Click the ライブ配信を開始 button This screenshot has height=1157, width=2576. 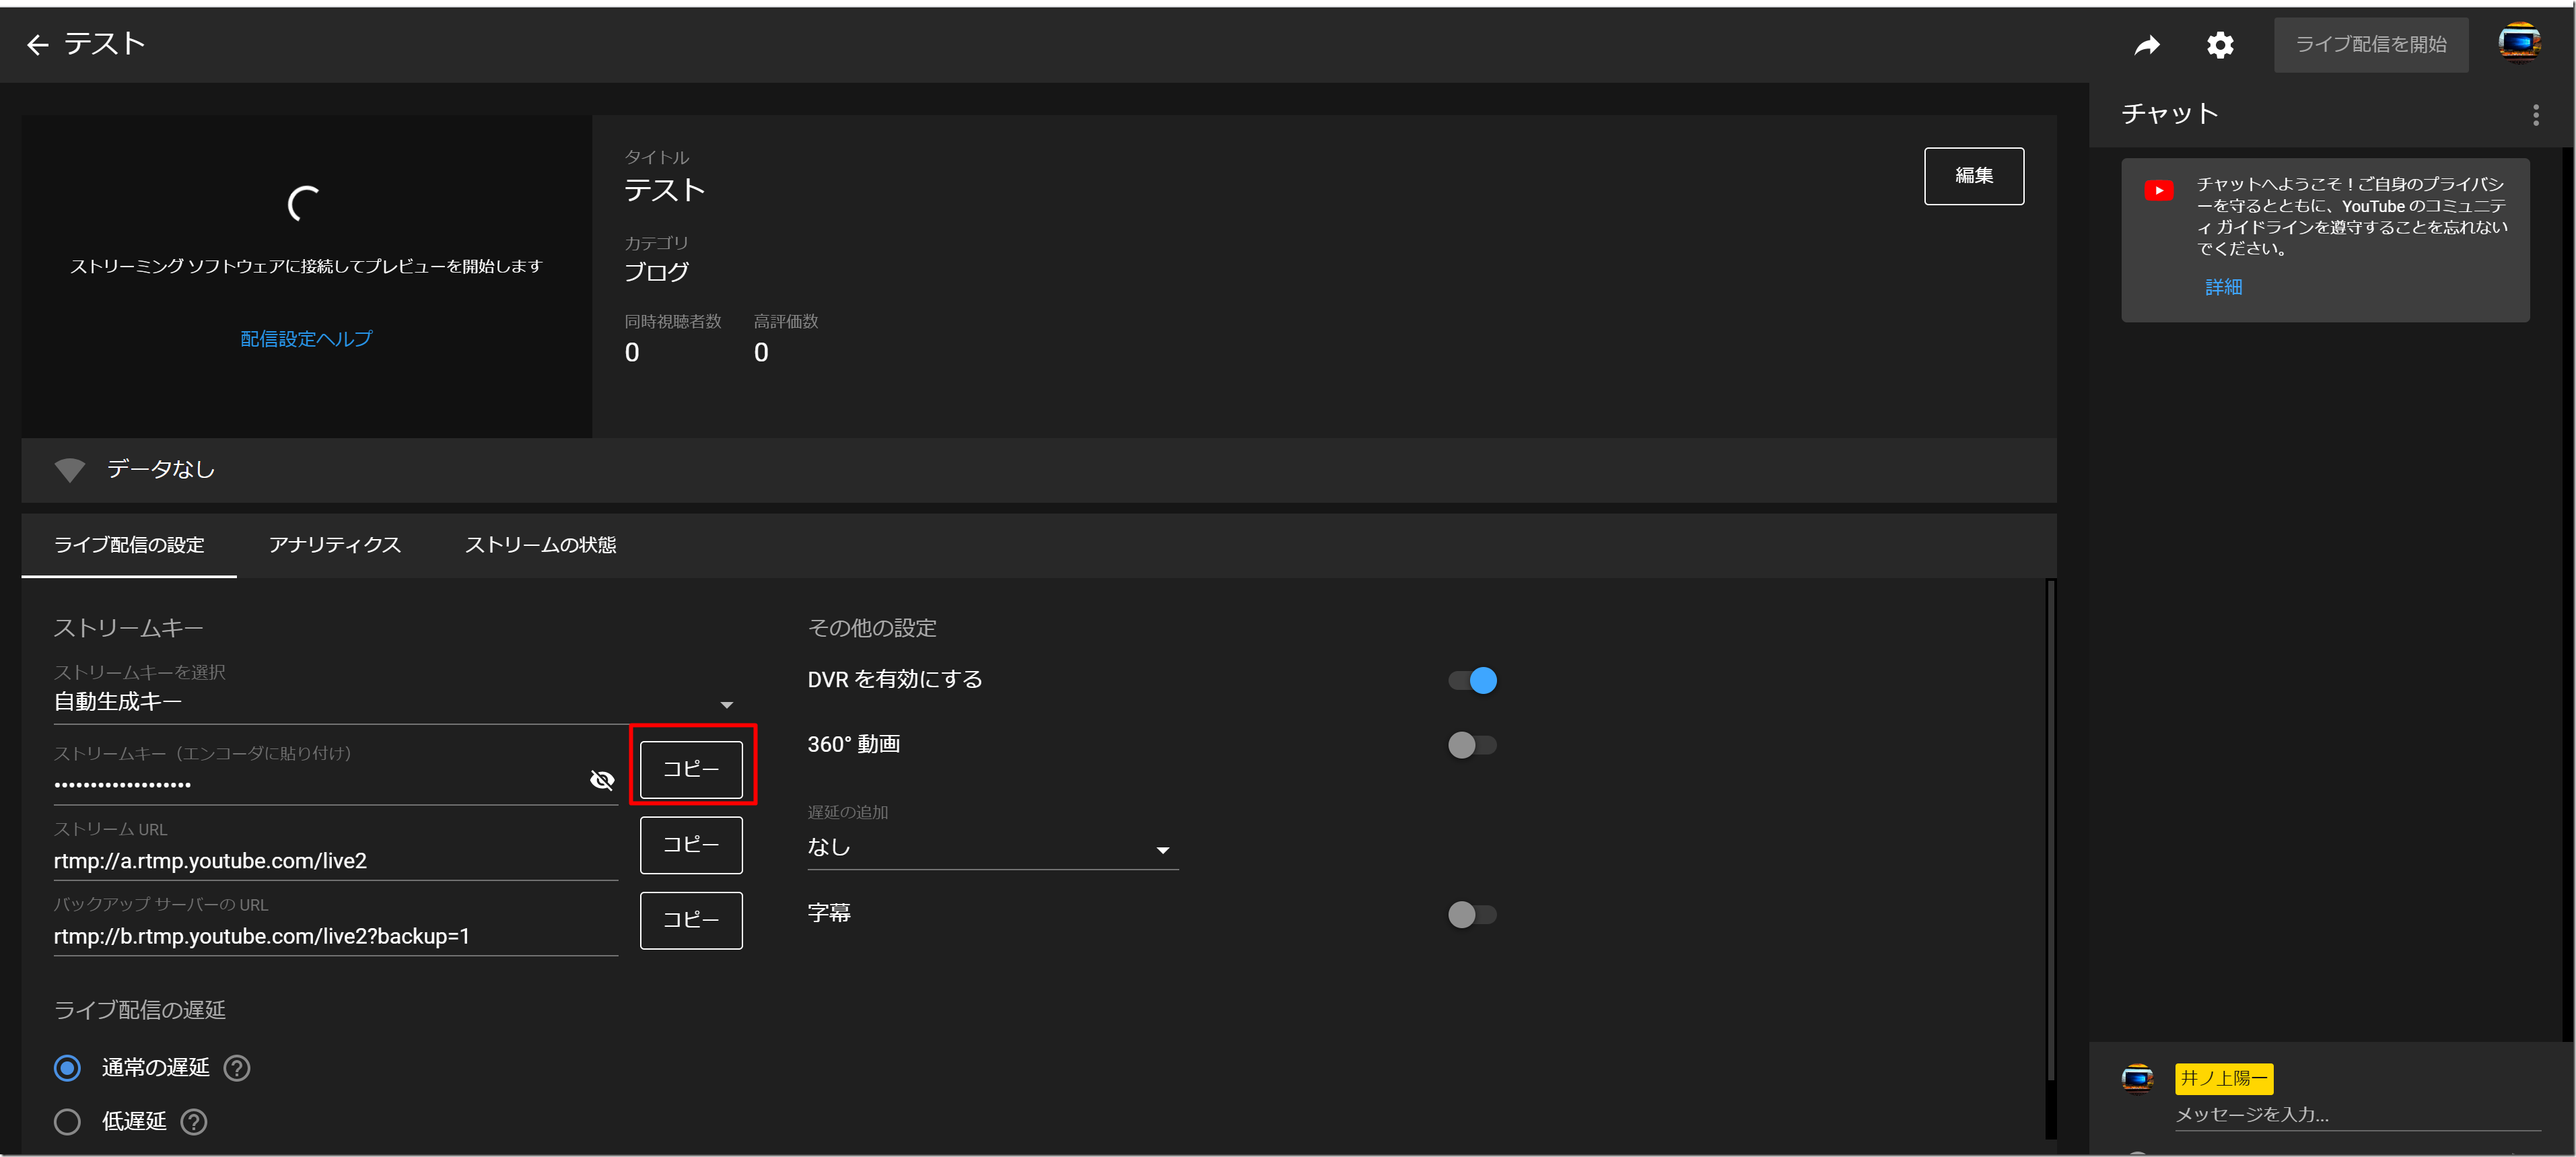click(2370, 45)
